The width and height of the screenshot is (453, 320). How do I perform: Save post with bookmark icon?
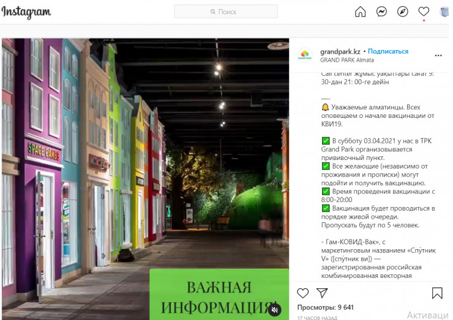point(437,293)
